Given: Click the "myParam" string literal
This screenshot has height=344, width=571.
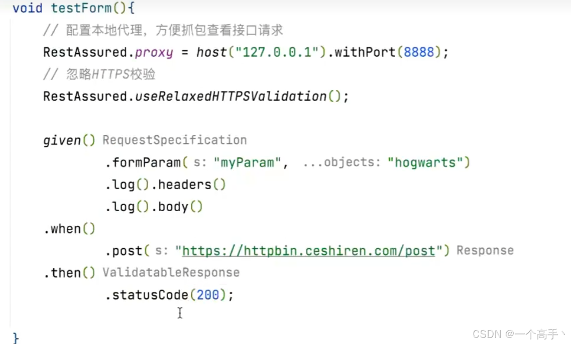Looking at the screenshot, I should pos(247,162).
